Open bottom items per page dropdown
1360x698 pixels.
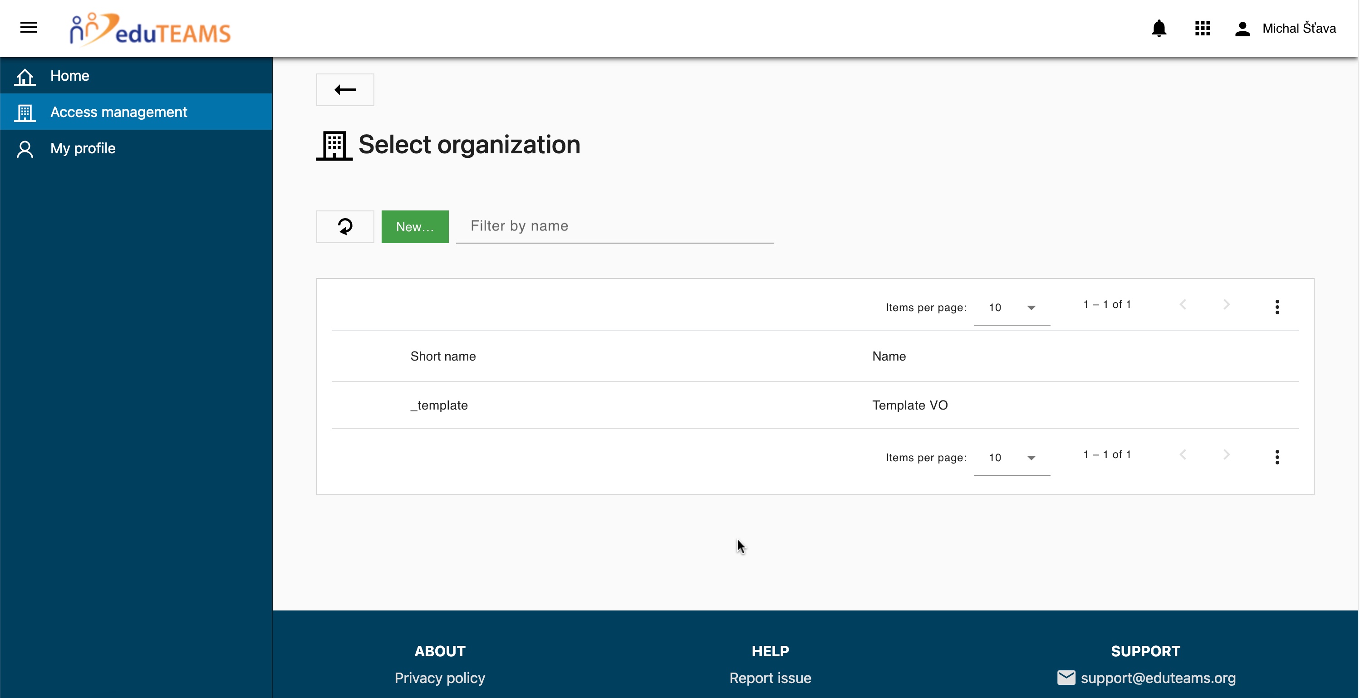(x=1011, y=458)
